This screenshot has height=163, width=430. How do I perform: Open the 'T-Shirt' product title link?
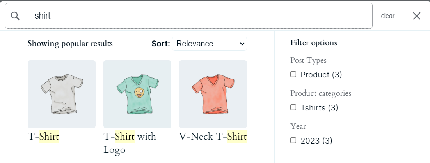43,137
